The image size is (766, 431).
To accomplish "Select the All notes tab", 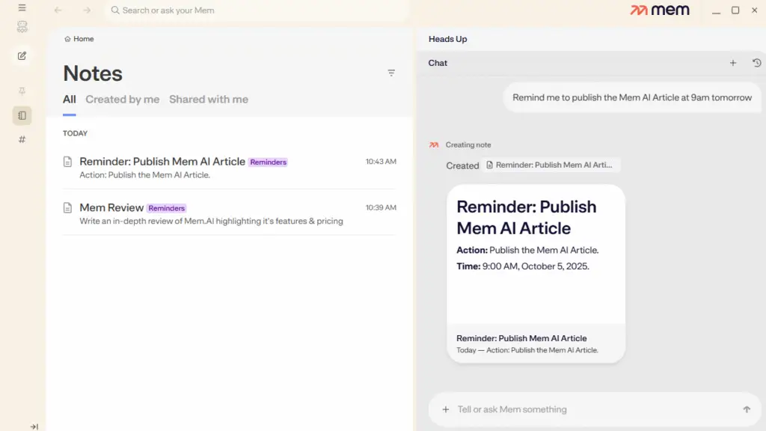I will click(x=69, y=100).
